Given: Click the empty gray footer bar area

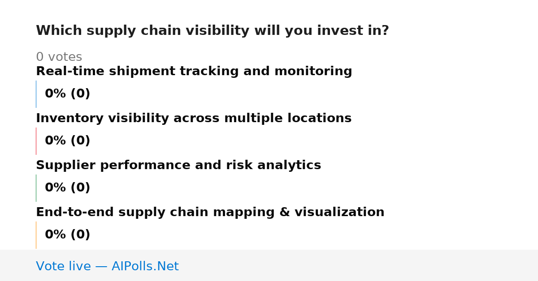Looking at the screenshot, I should tap(359, 265).
